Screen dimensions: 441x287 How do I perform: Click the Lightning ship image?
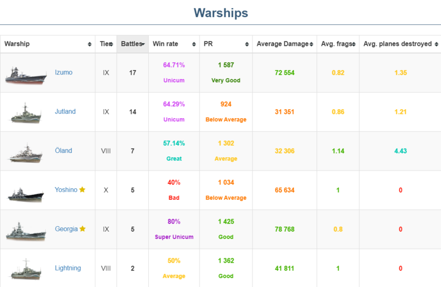coord(25,269)
